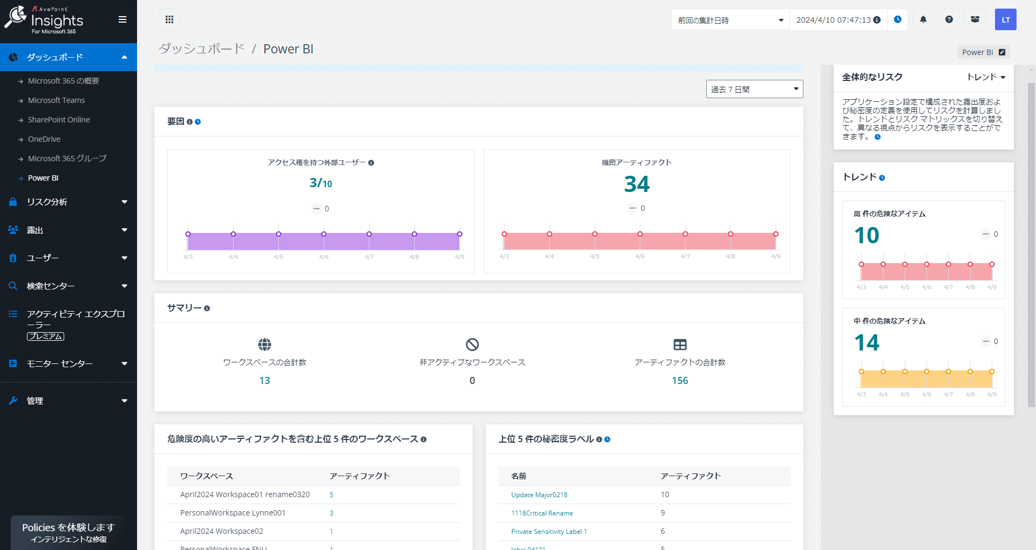Click the red 機密アーティファクト trend chart
This screenshot has width=1036, height=550.
click(640, 241)
